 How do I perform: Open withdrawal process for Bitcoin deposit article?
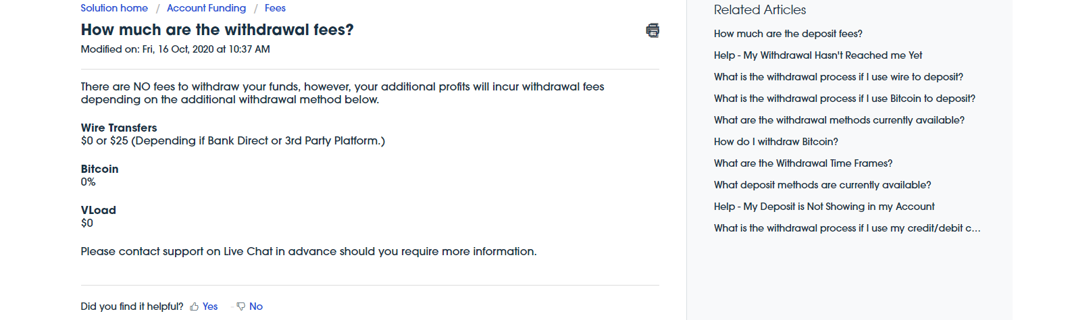[x=844, y=99]
